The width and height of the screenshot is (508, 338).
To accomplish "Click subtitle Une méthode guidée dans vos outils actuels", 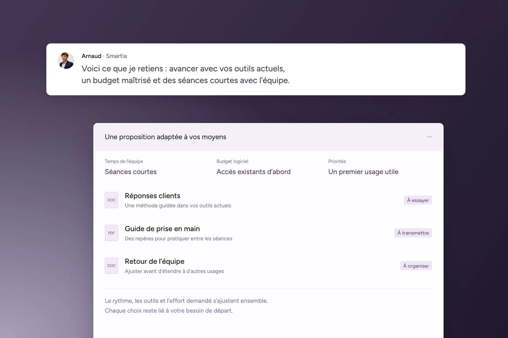I will [x=178, y=205].
